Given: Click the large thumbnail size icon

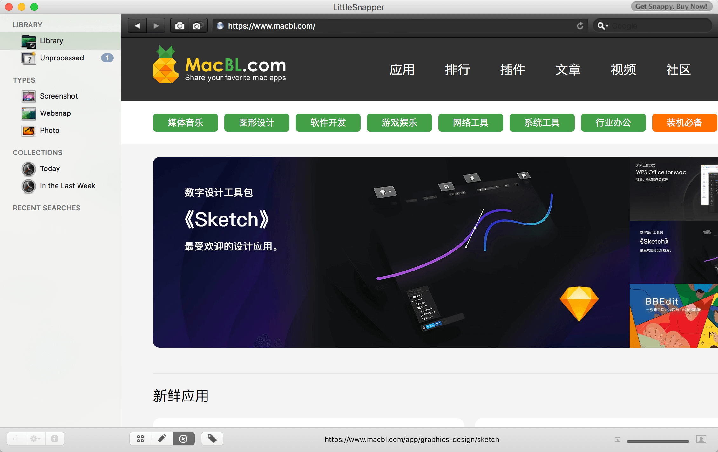Looking at the screenshot, I should coord(701,439).
